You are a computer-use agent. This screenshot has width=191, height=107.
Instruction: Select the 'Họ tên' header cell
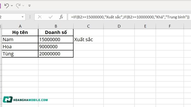point(20,32)
